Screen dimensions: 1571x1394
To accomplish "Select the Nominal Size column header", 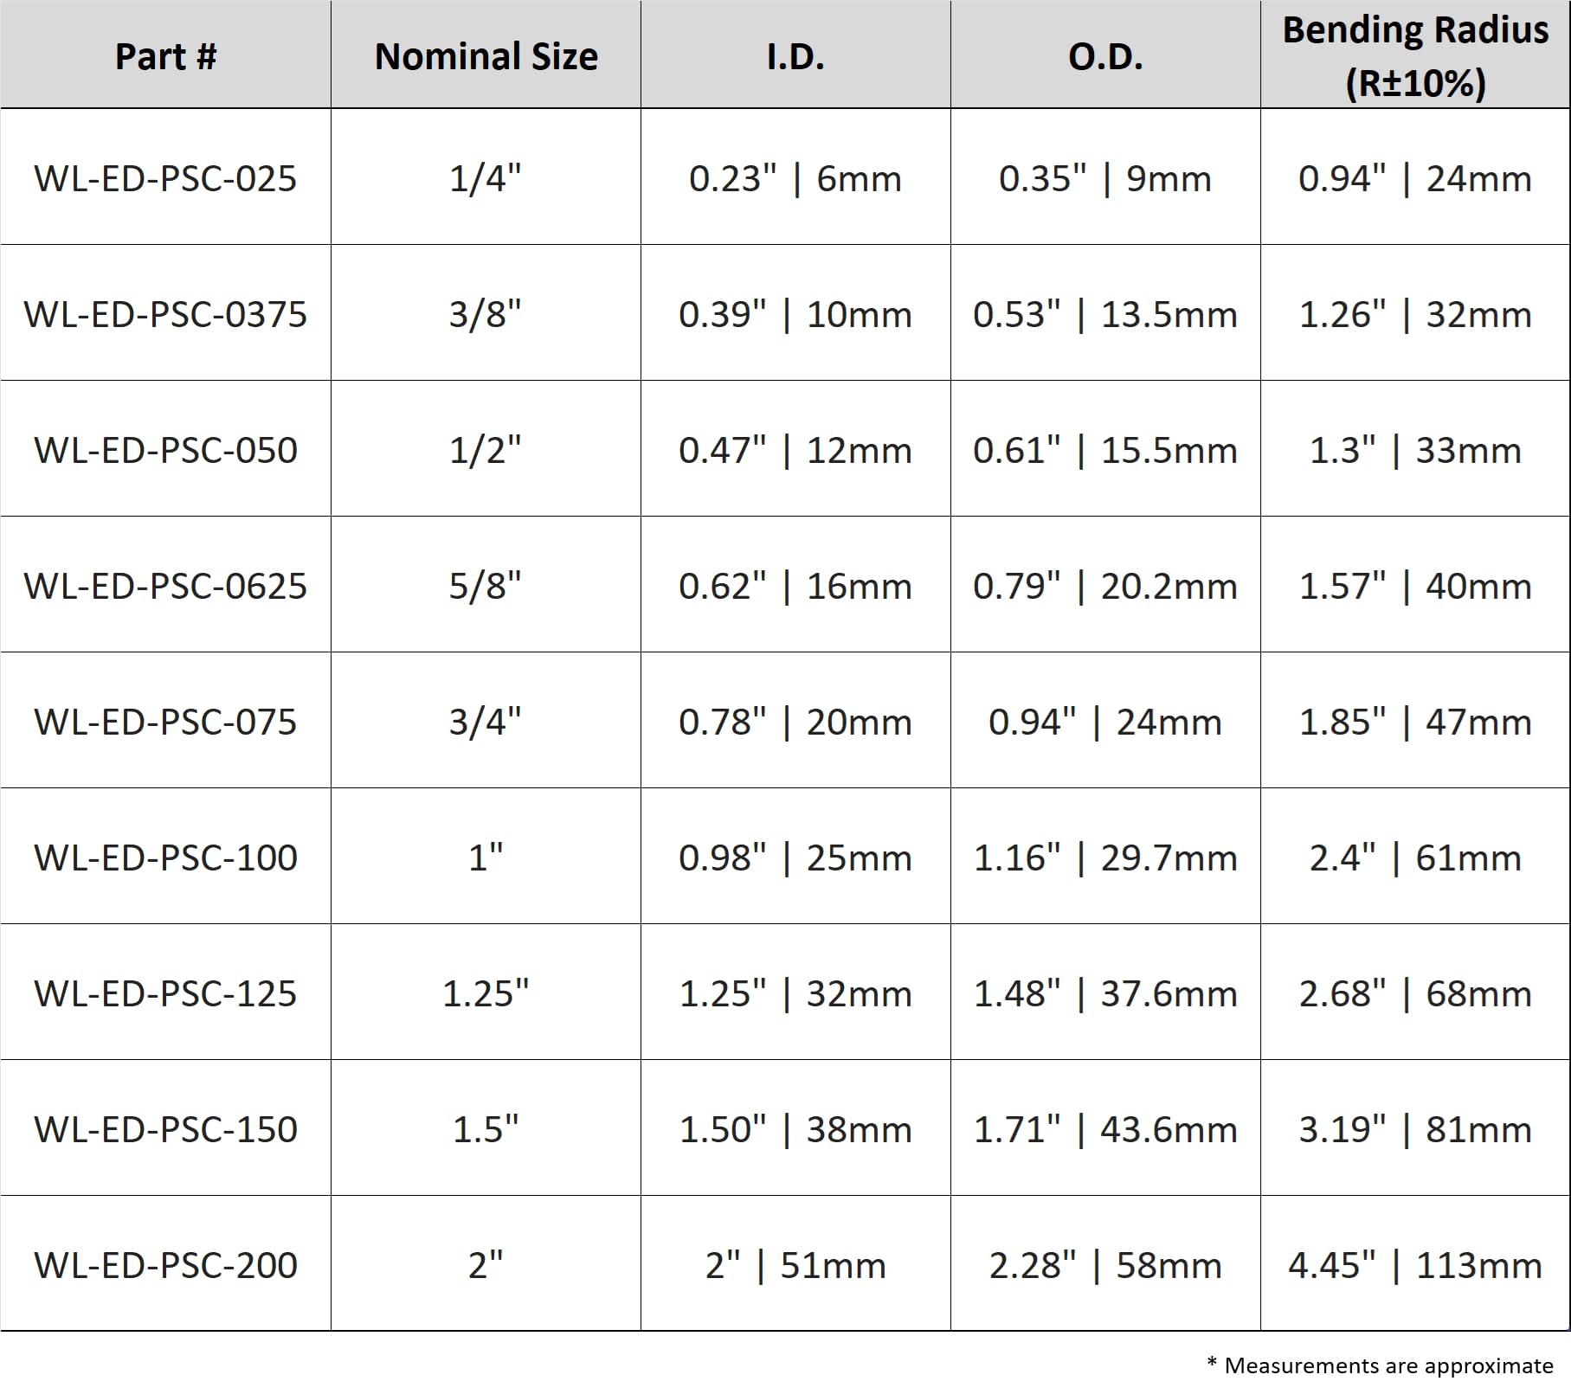I will (x=486, y=56).
